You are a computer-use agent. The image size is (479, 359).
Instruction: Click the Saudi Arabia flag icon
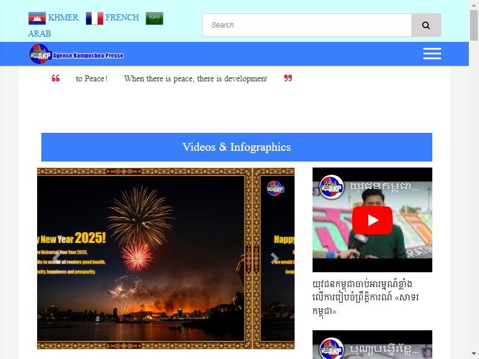point(154,18)
